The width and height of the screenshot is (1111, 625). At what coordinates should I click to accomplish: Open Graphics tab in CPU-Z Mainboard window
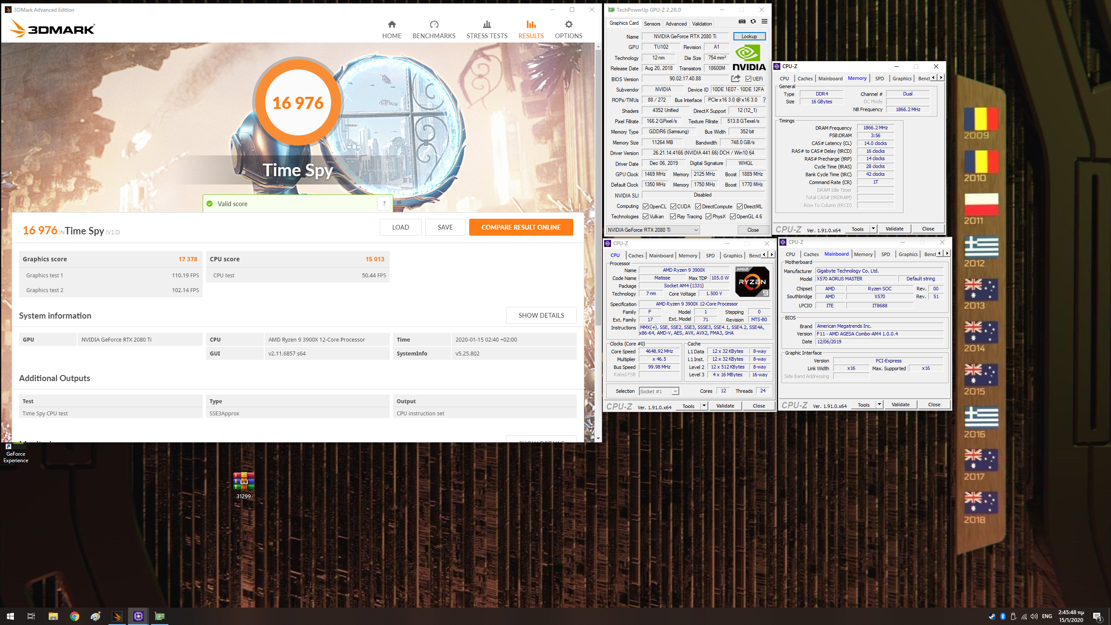tap(908, 254)
